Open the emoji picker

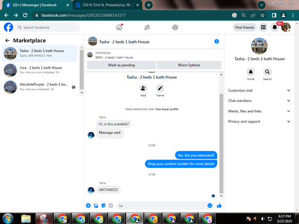[210, 205]
